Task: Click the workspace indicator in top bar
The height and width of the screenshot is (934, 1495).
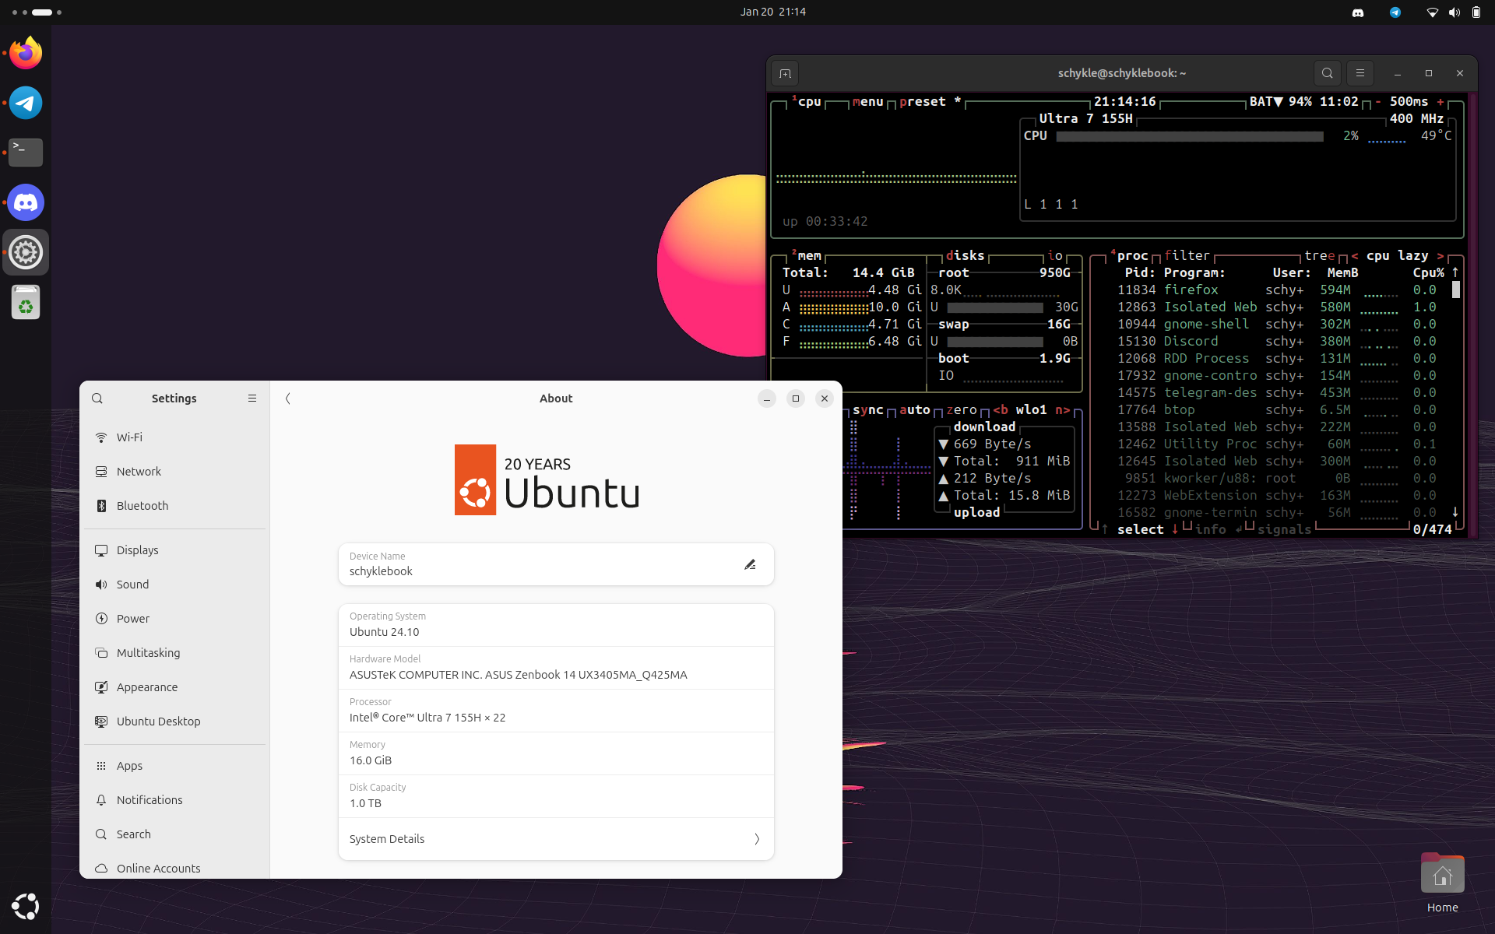Action: [x=37, y=12]
